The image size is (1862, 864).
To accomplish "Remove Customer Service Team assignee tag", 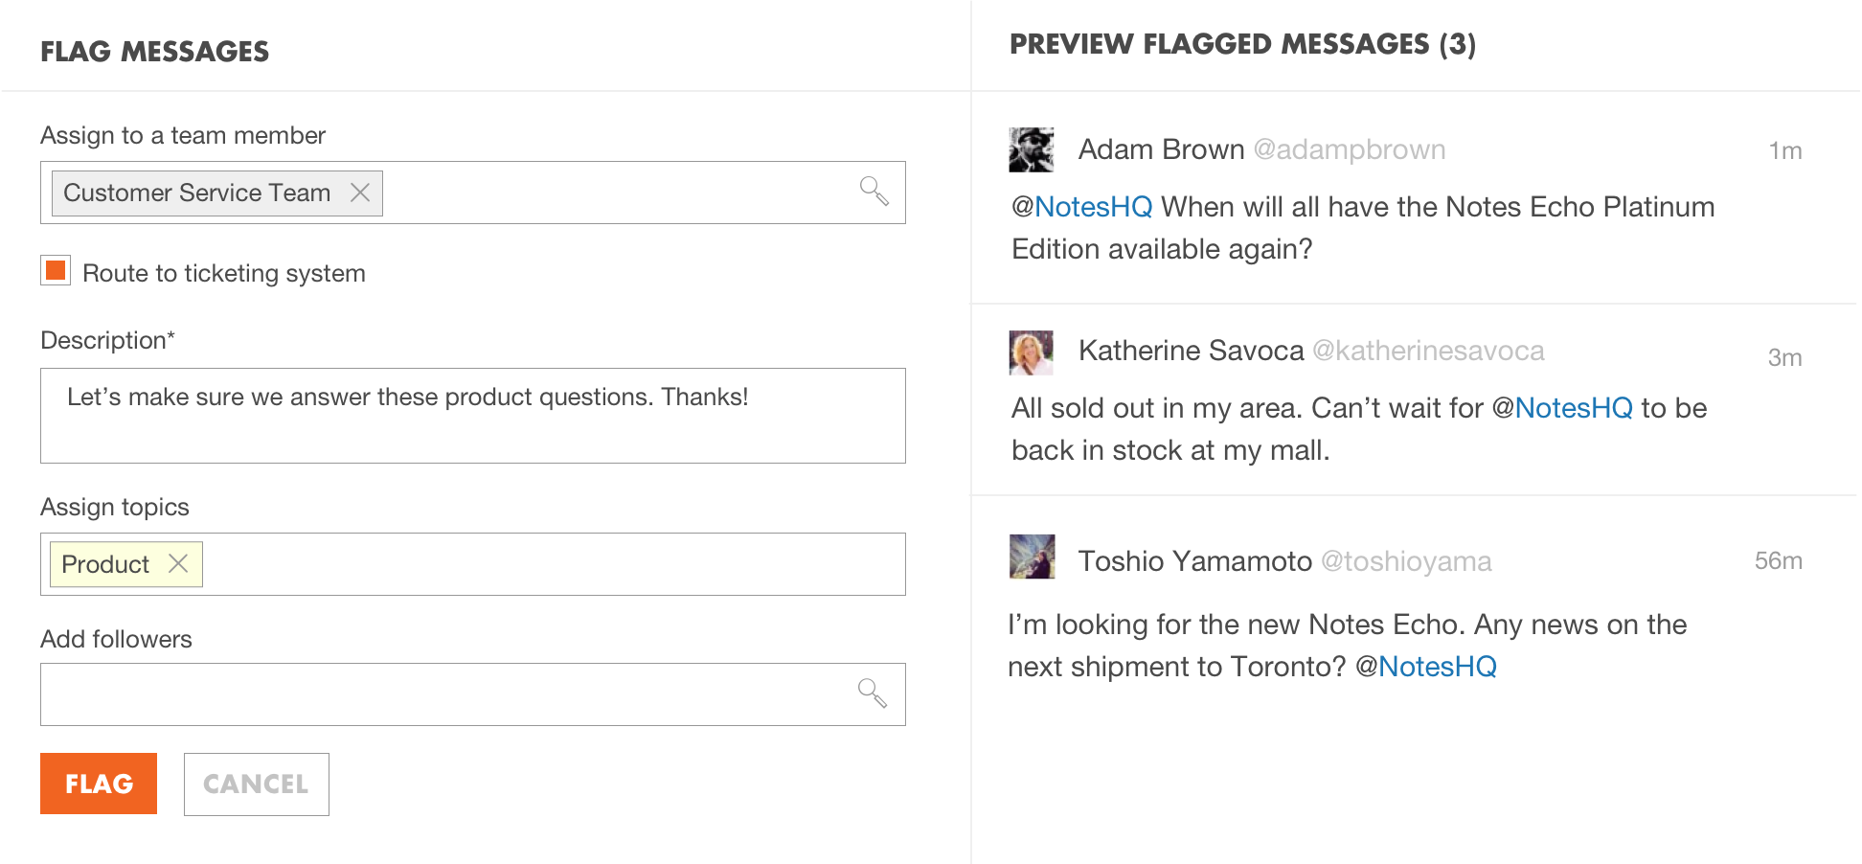I will pyautogui.click(x=360, y=193).
